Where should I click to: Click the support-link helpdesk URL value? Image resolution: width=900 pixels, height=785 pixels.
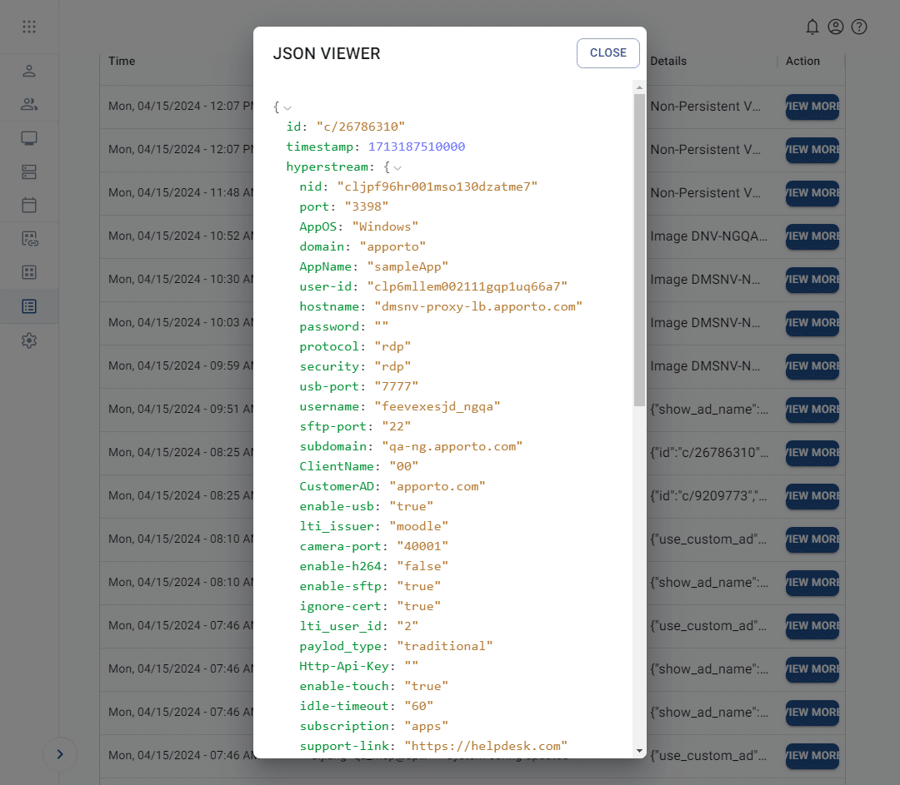pos(486,746)
